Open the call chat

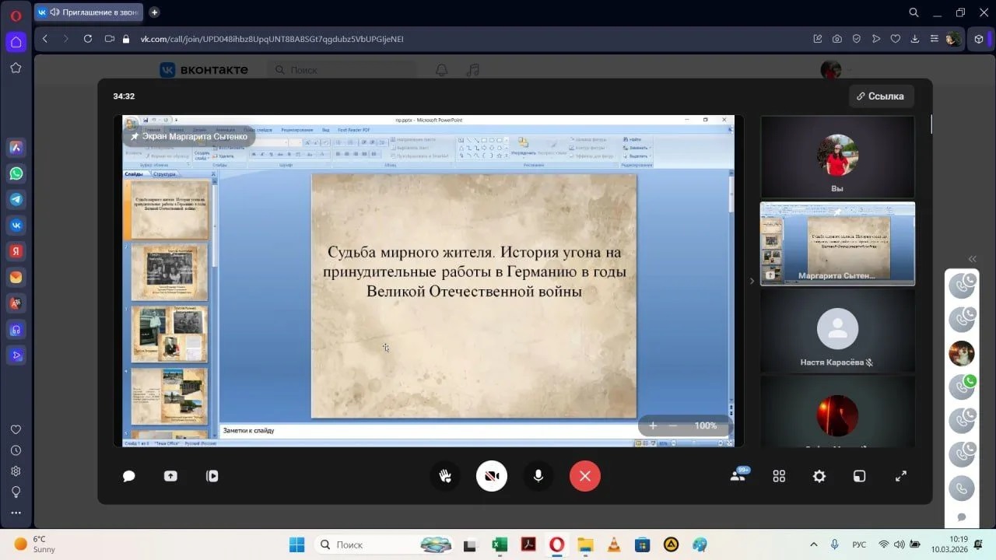(129, 476)
